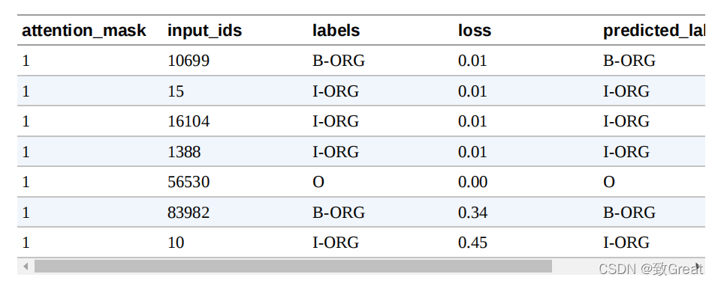Click the input_ids column header
The height and width of the screenshot is (283, 715).
coord(205,31)
